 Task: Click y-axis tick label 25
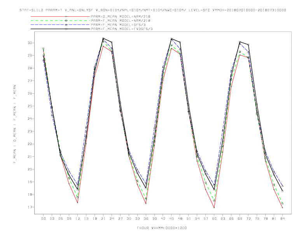coord(30,106)
